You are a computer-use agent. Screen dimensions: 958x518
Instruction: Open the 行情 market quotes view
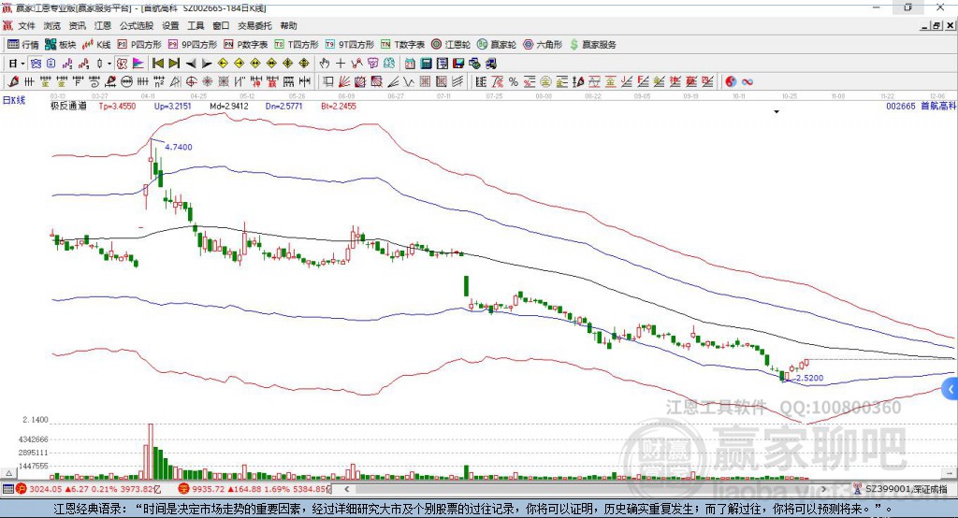pyautogui.click(x=22, y=45)
